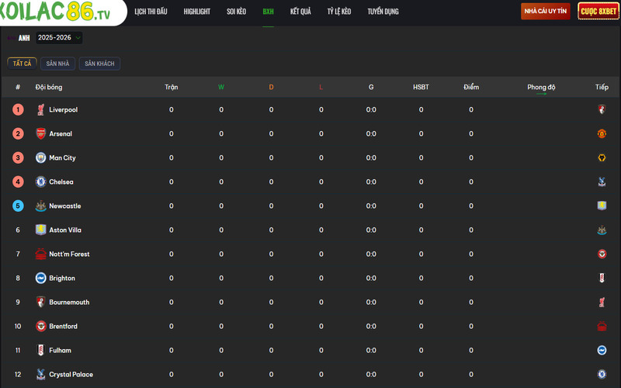
Task: Click the Xoilac86.tv site logo
Action: (55, 12)
